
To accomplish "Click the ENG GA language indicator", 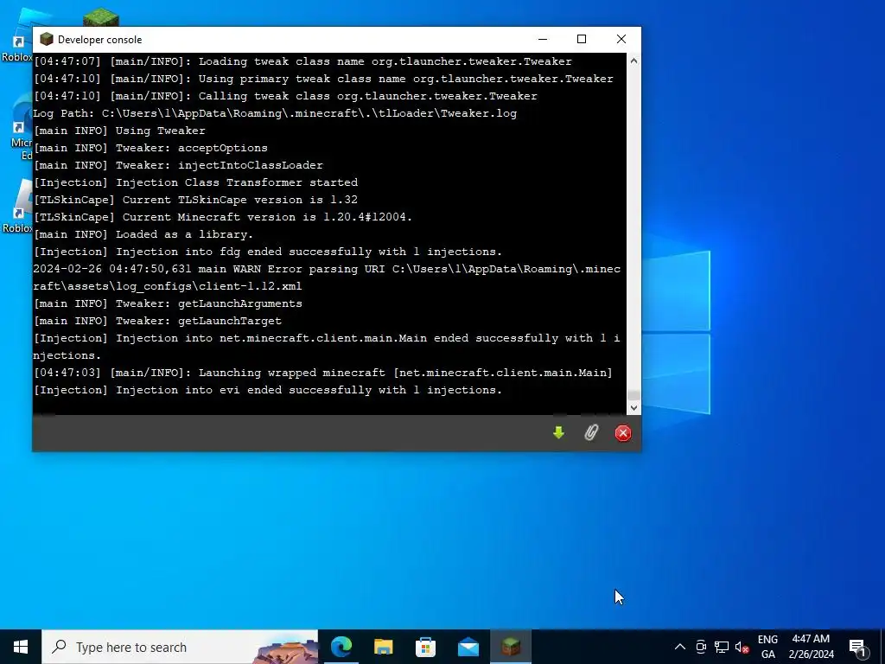I will coord(767,647).
